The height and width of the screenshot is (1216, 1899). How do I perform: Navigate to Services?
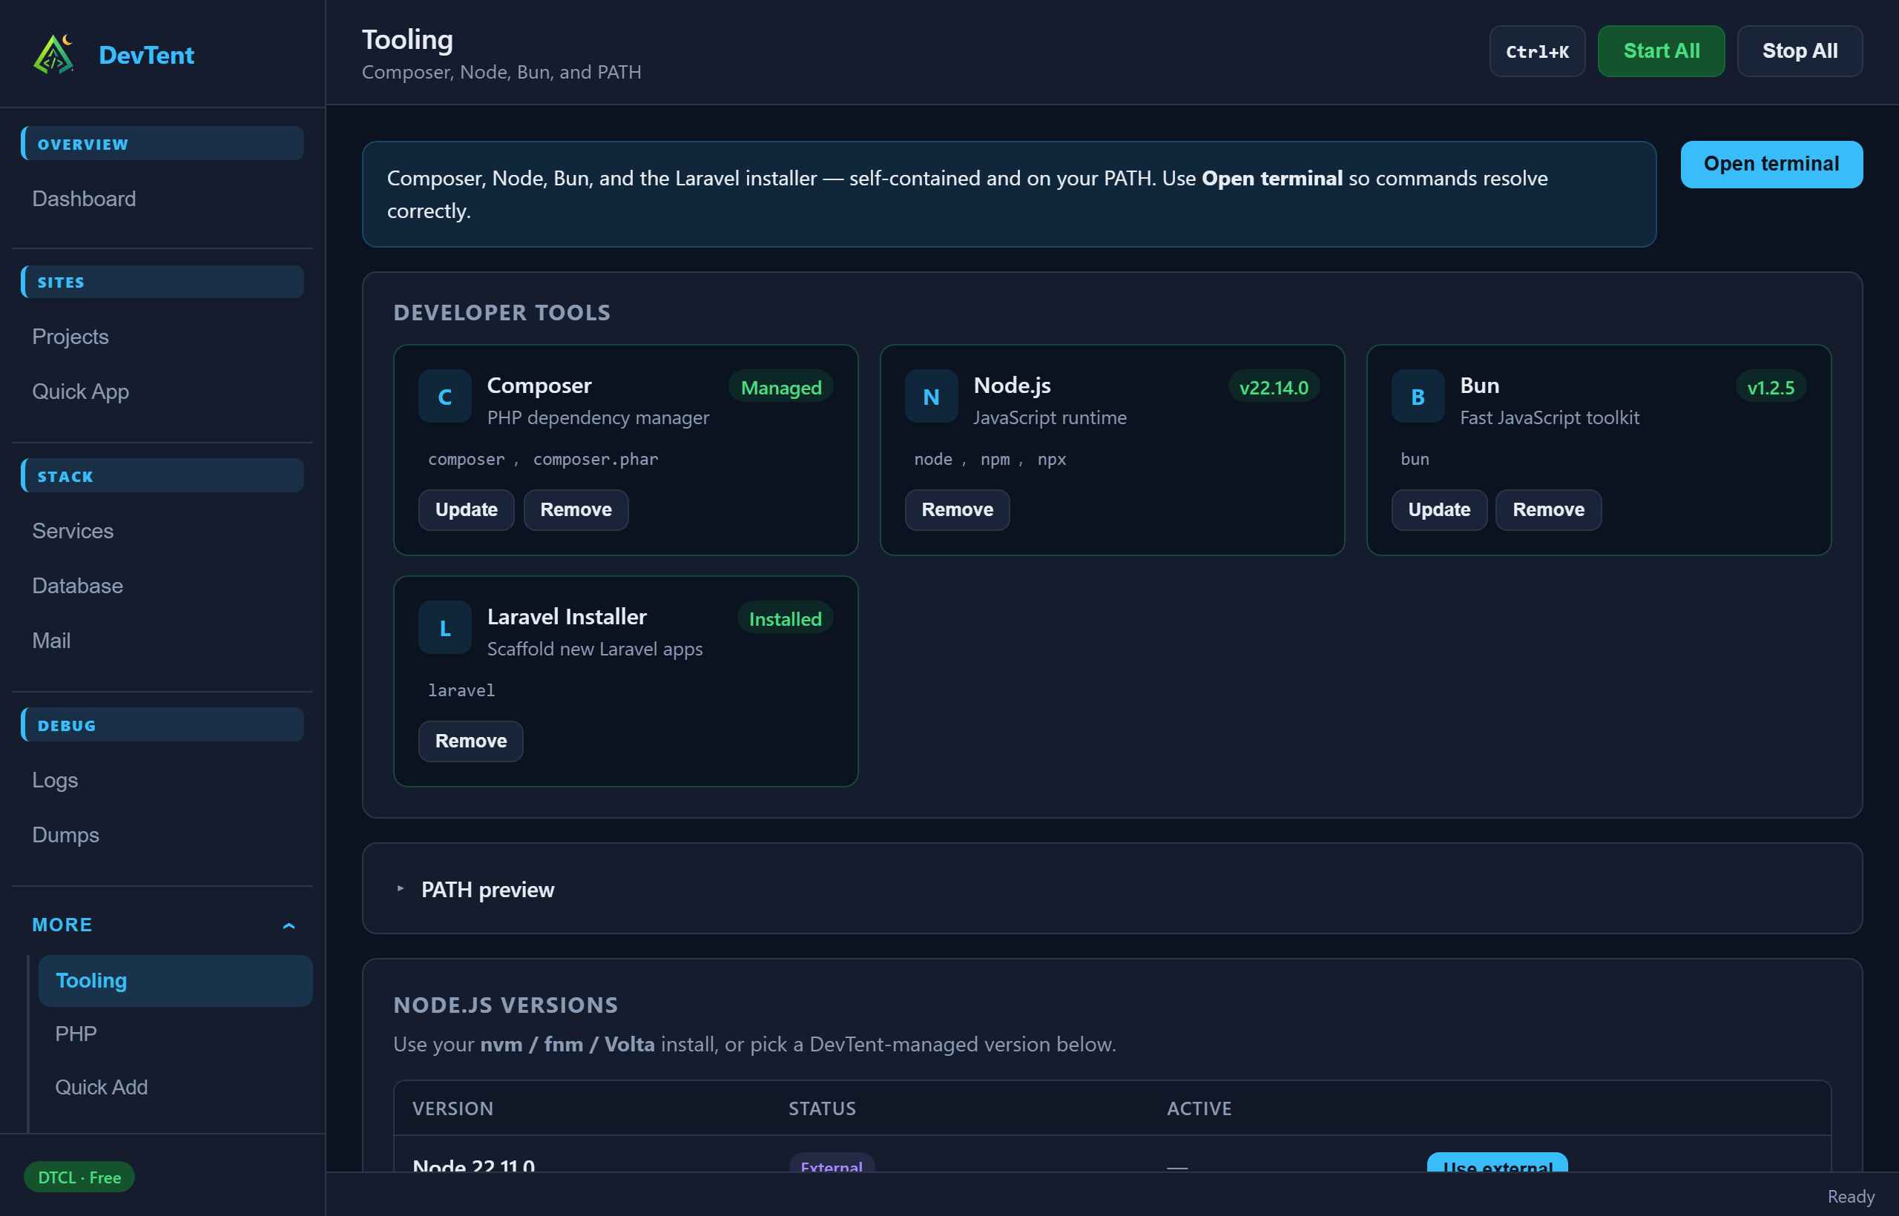[73, 531]
